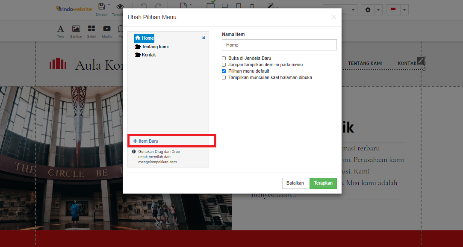This screenshot has width=463, height=247.
Task: Enable Tampilkan munculan saat halaman dibuka
Action: [224, 77]
